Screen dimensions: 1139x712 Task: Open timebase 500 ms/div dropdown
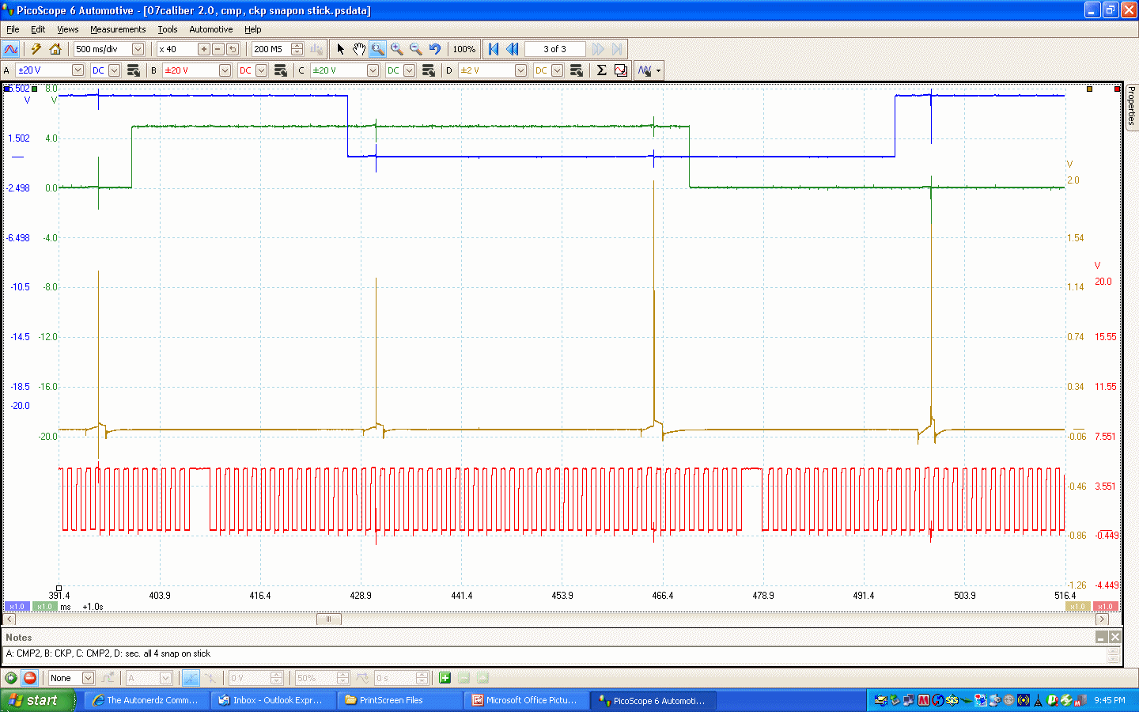[138, 49]
